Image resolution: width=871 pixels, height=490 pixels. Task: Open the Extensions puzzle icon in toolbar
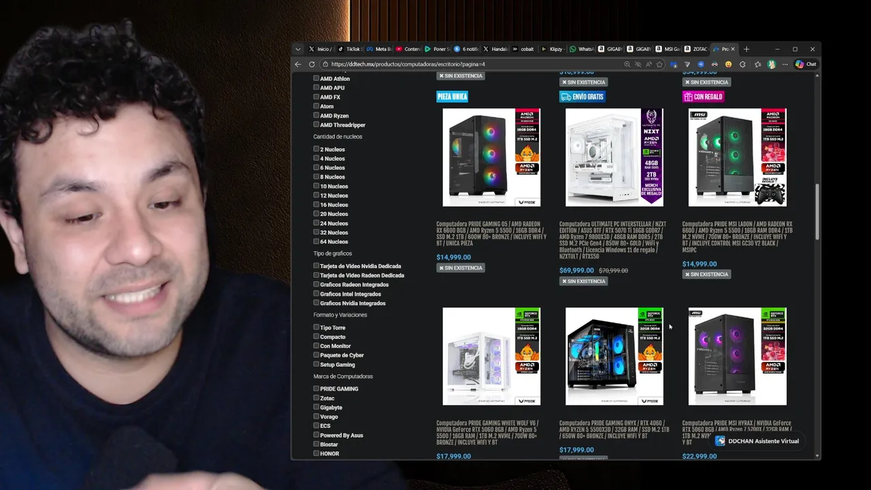[742, 64]
